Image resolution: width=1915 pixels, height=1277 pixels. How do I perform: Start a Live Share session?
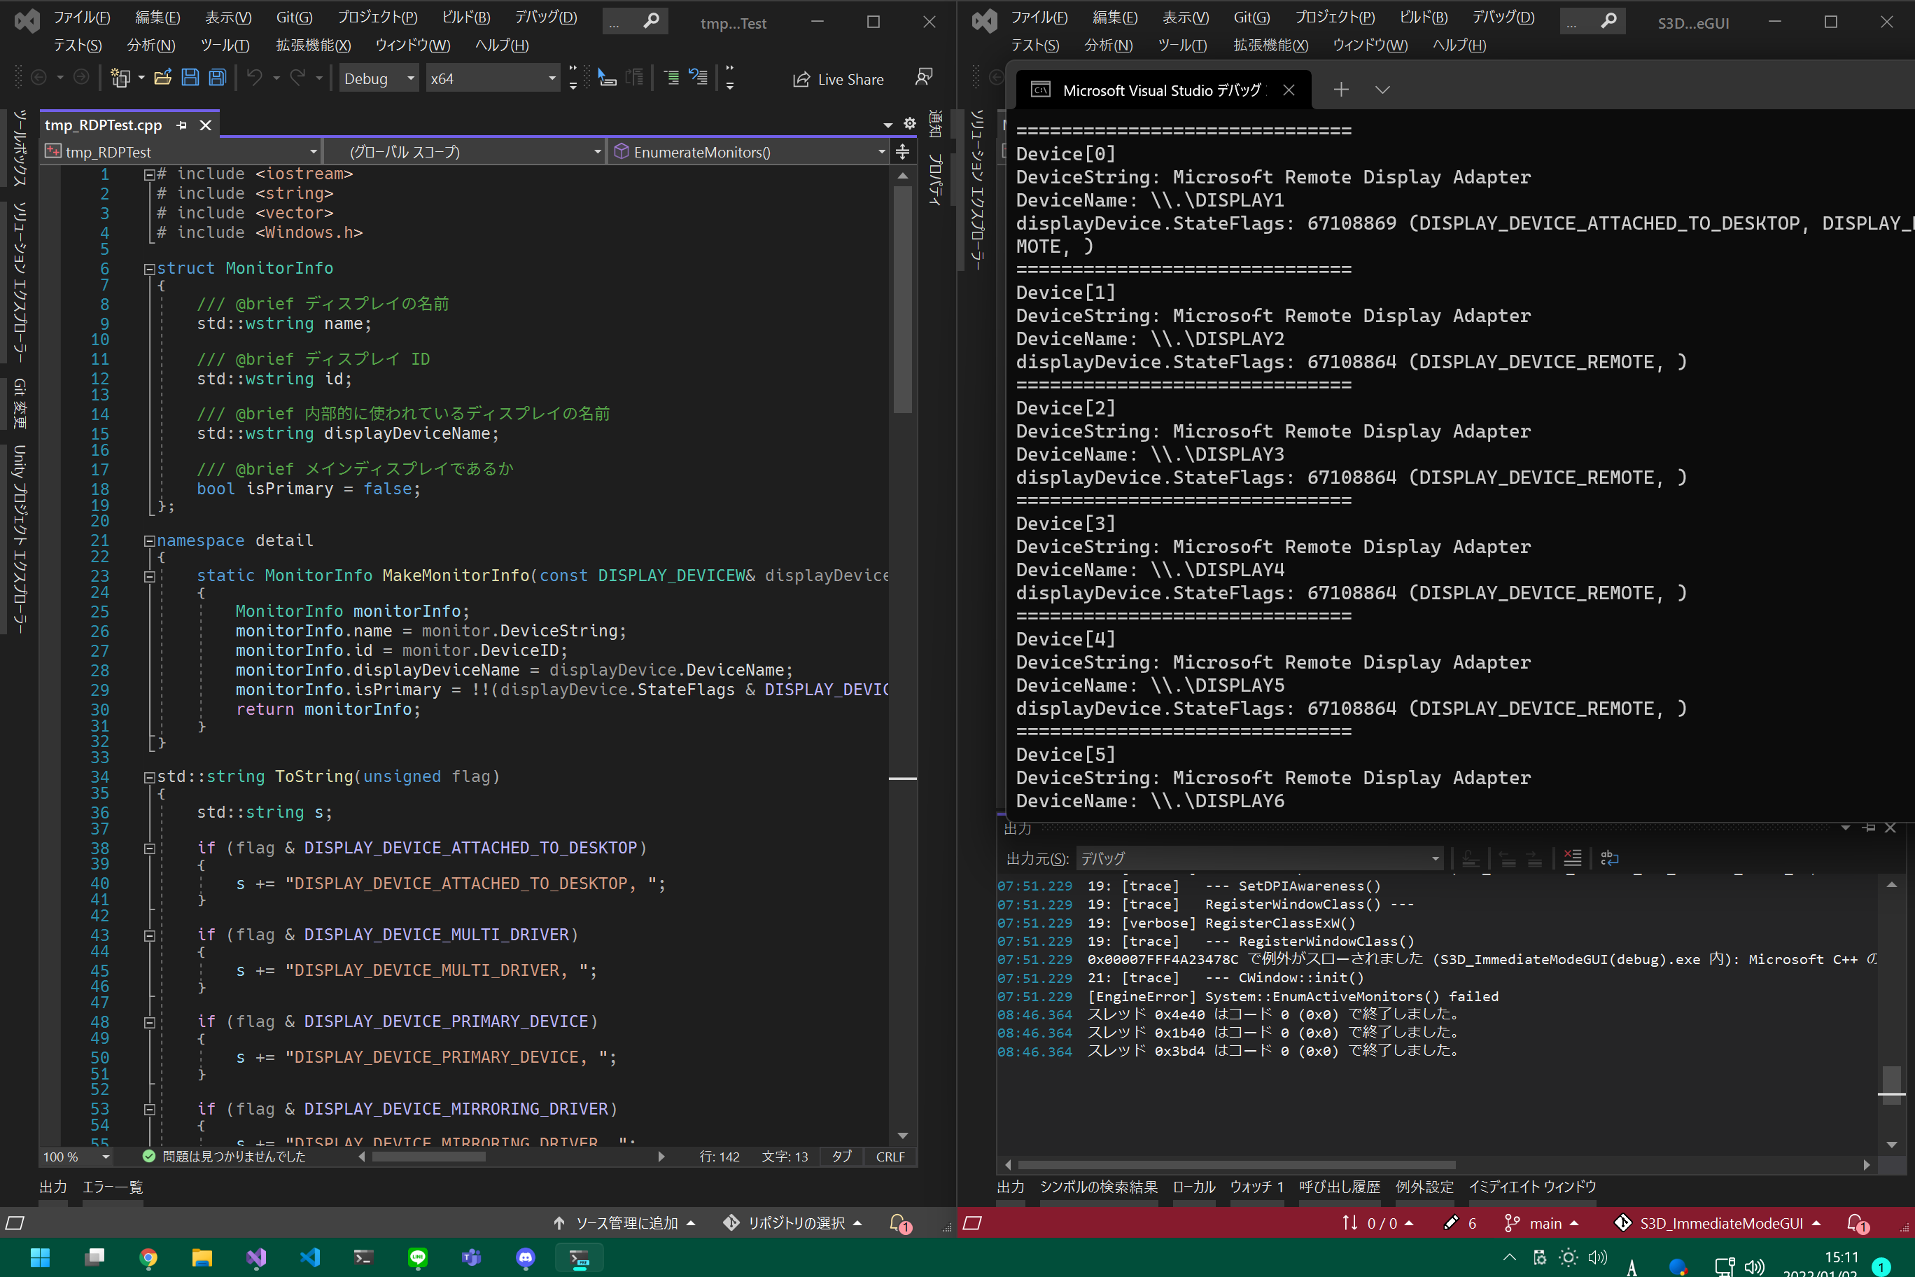point(839,78)
